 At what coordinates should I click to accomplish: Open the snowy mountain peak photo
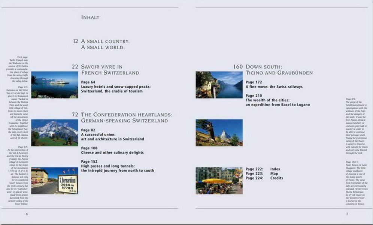pyautogui.click(x=54, y=133)
